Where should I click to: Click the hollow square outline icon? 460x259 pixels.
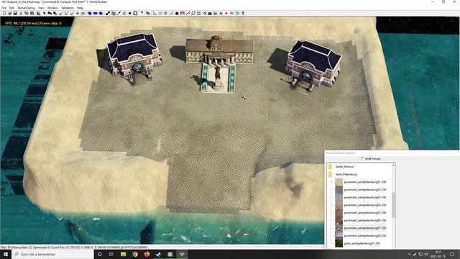pyautogui.click(x=135, y=13)
